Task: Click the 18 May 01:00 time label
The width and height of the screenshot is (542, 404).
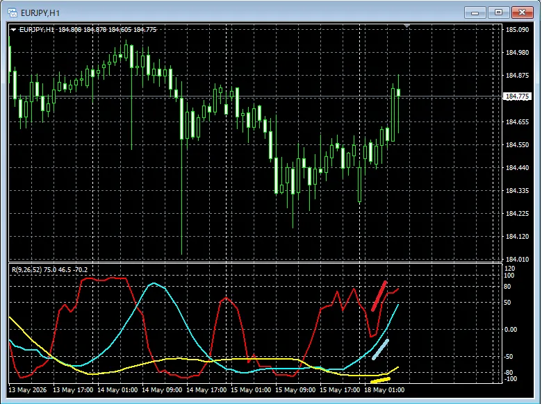Action: pyautogui.click(x=384, y=390)
